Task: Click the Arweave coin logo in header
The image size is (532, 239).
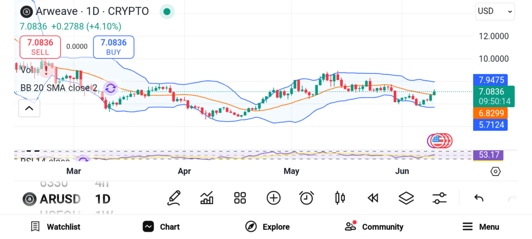Action: pos(26,11)
